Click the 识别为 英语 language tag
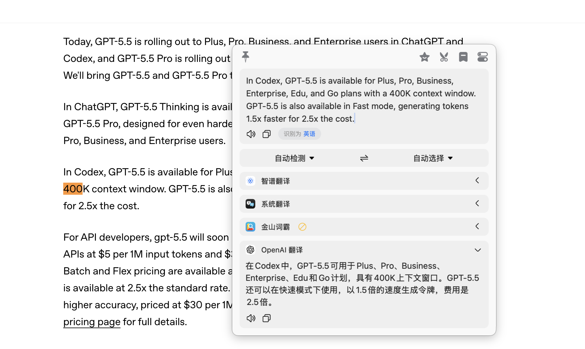 coord(299,134)
